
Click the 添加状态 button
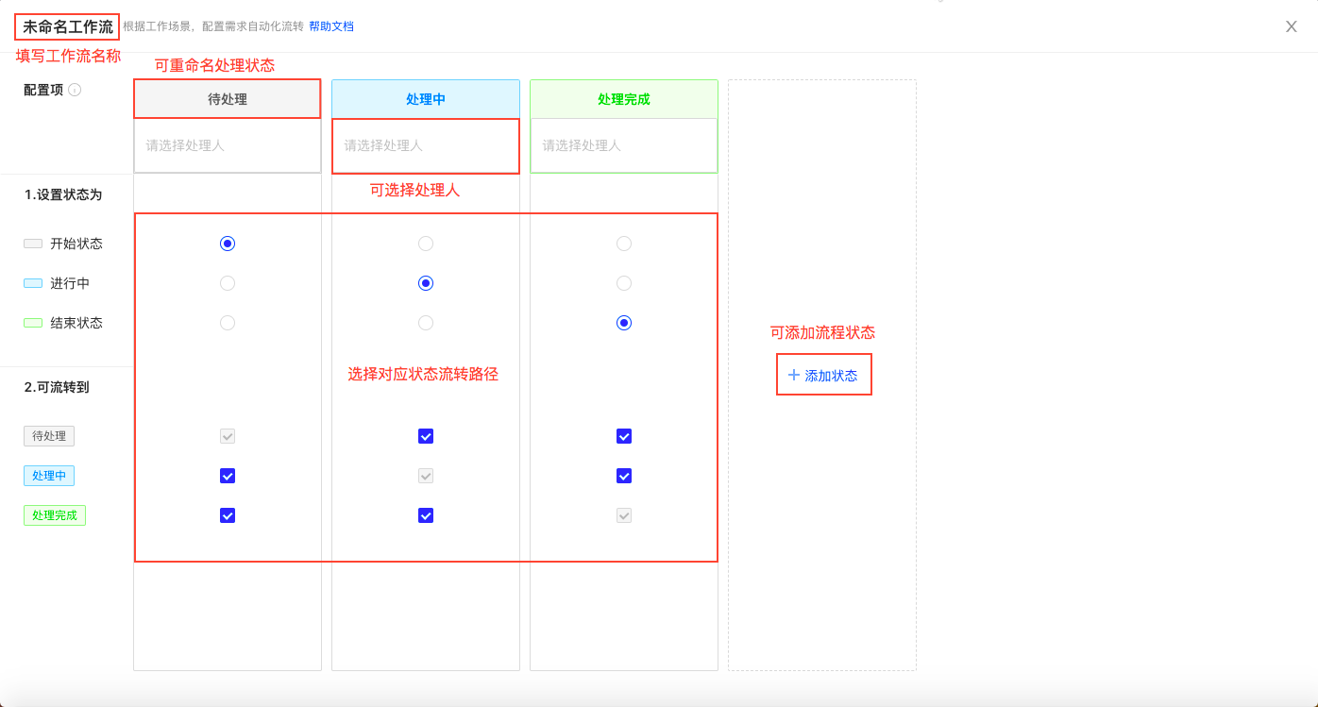tap(823, 376)
